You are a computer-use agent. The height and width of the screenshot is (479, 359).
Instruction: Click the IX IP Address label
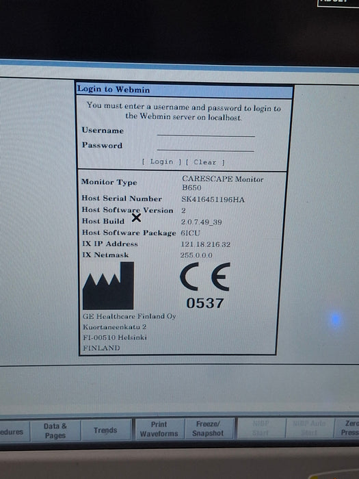pyautogui.click(x=110, y=244)
